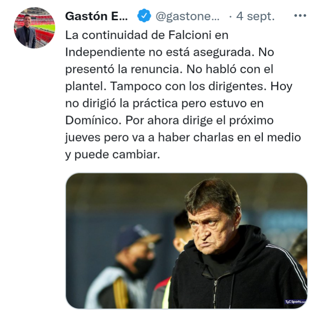Open the three-dot more options menu
The image size is (322, 314).
point(300,16)
